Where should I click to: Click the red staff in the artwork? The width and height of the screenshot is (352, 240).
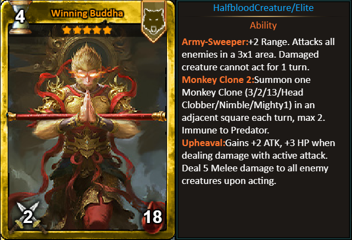coord(87,116)
